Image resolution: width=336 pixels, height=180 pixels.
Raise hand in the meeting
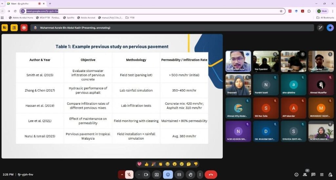coord(190,175)
